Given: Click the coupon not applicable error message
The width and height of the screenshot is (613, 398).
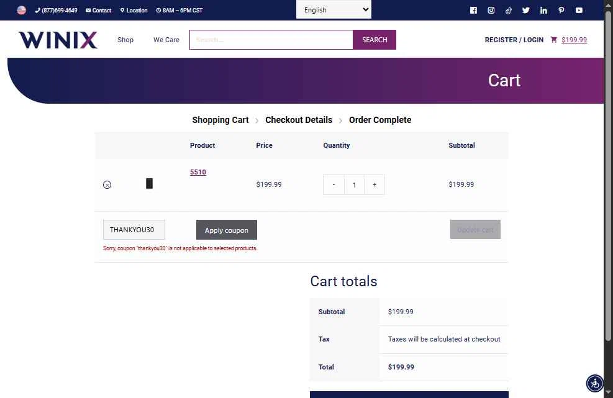Looking at the screenshot, I should [x=180, y=248].
